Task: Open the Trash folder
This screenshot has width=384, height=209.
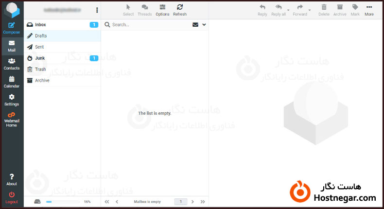Action: [40, 69]
